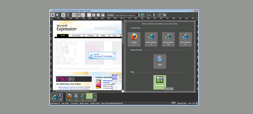The image size is (253, 114).
Task: Add a comparison browser with plus
Action: 95,95
